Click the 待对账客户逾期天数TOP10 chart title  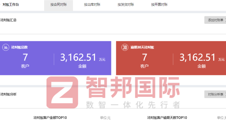pos(167,118)
